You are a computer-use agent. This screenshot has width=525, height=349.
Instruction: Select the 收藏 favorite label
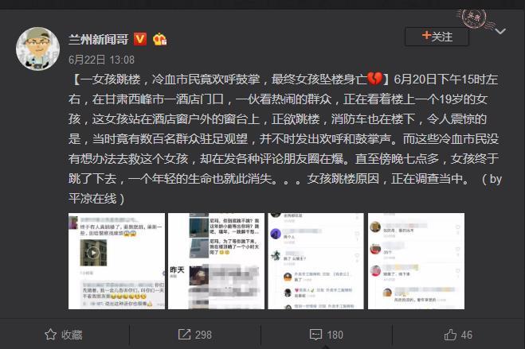click(72, 335)
